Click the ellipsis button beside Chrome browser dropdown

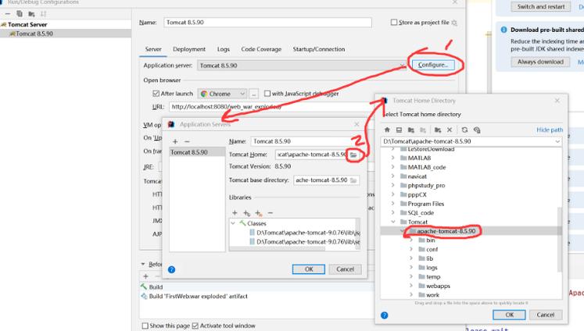253,94
